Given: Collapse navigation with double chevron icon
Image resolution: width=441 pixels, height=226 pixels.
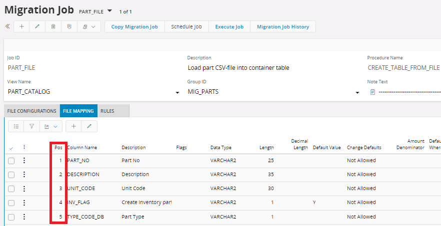Looking at the screenshot, I should pyautogui.click(x=7, y=26).
